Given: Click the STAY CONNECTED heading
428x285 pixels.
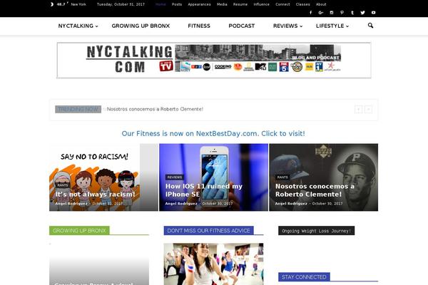Looking at the screenshot, I should [x=304, y=277].
